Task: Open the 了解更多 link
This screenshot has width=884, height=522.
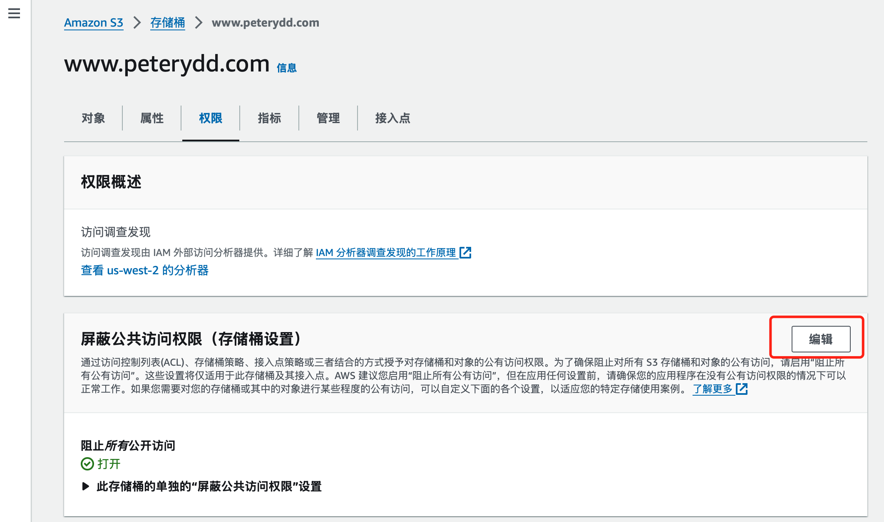Action: coord(712,389)
